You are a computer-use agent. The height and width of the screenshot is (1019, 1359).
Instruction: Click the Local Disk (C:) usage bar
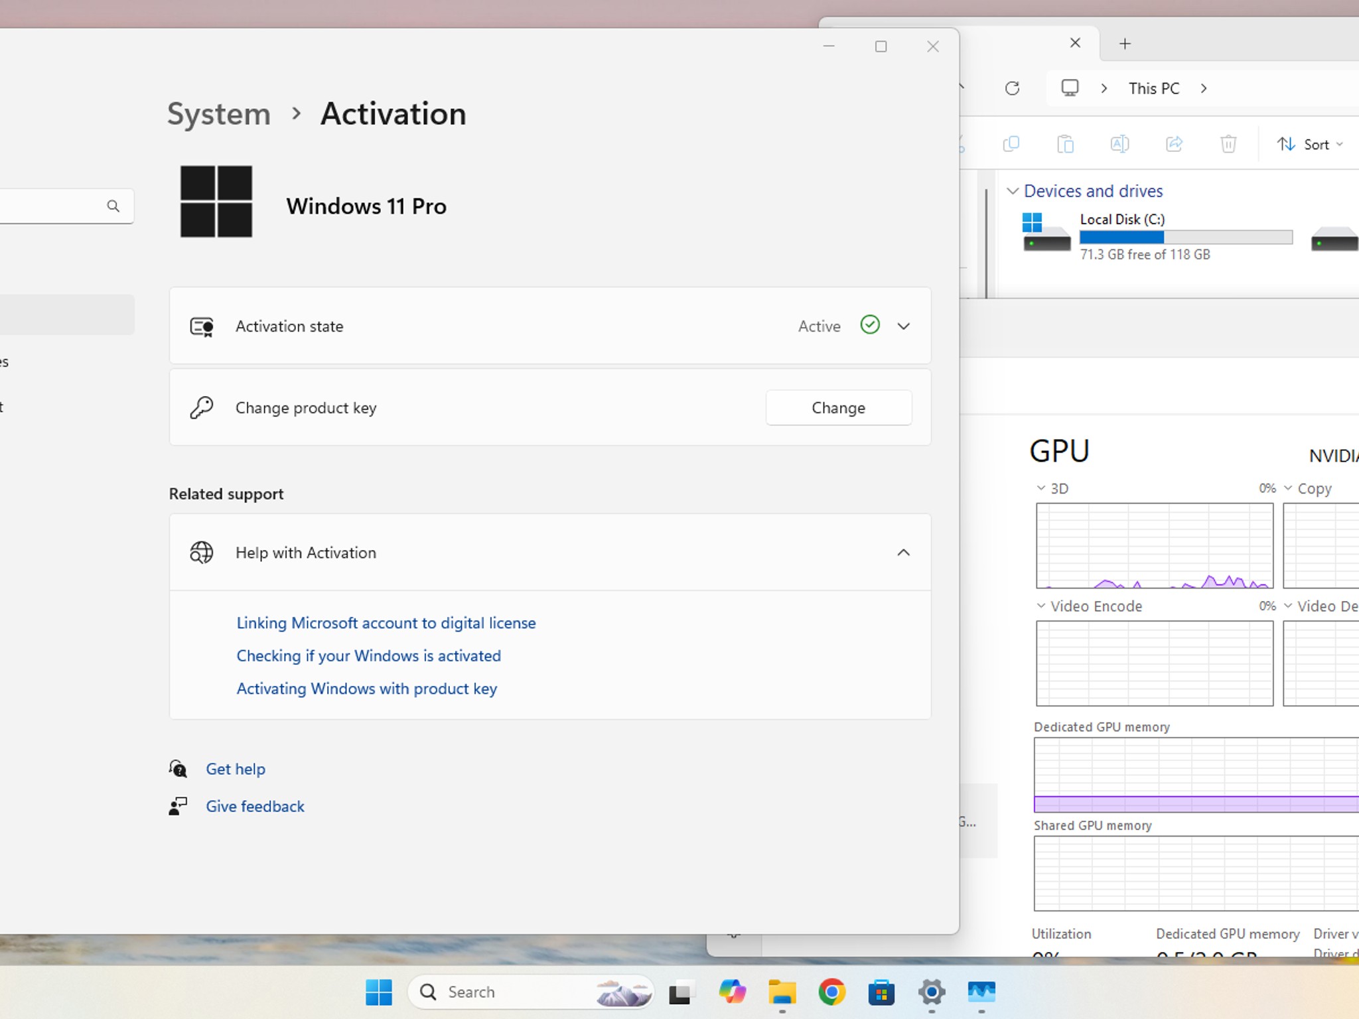point(1186,237)
